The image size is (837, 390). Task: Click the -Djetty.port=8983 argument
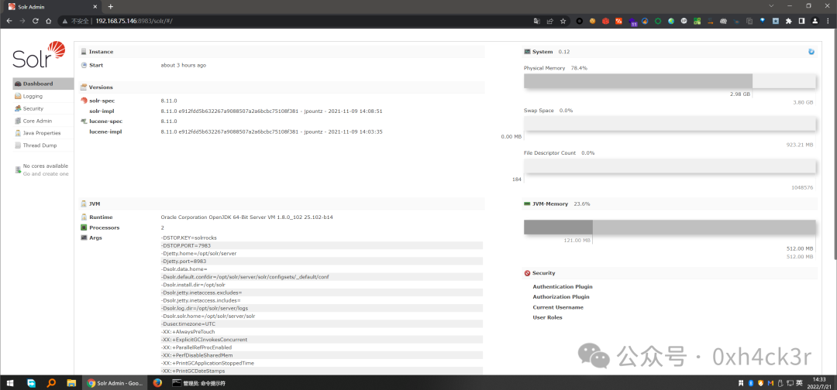pos(183,261)
